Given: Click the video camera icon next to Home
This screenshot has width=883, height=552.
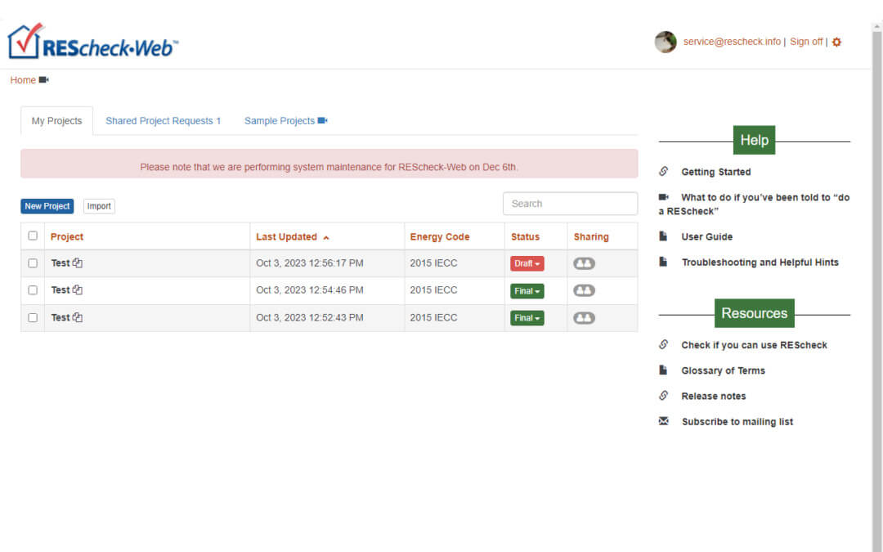Looking at the screenshot, I should pyautogui.click(x=44, y=80).
